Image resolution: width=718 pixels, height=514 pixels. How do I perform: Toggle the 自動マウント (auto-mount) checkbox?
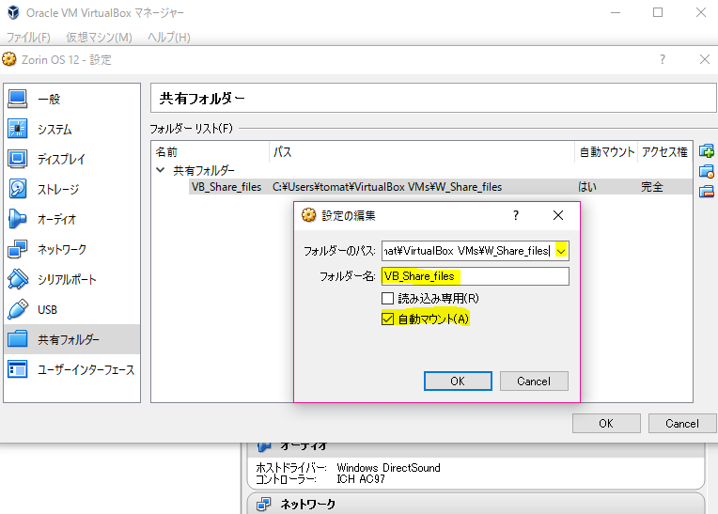pos(388,319)
